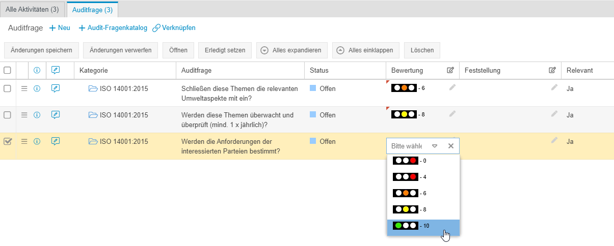Tick the checkbox of the first audit question row

[8, 88]
